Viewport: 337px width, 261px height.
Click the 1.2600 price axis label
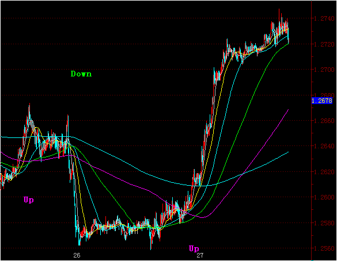[x=324, y=197]
